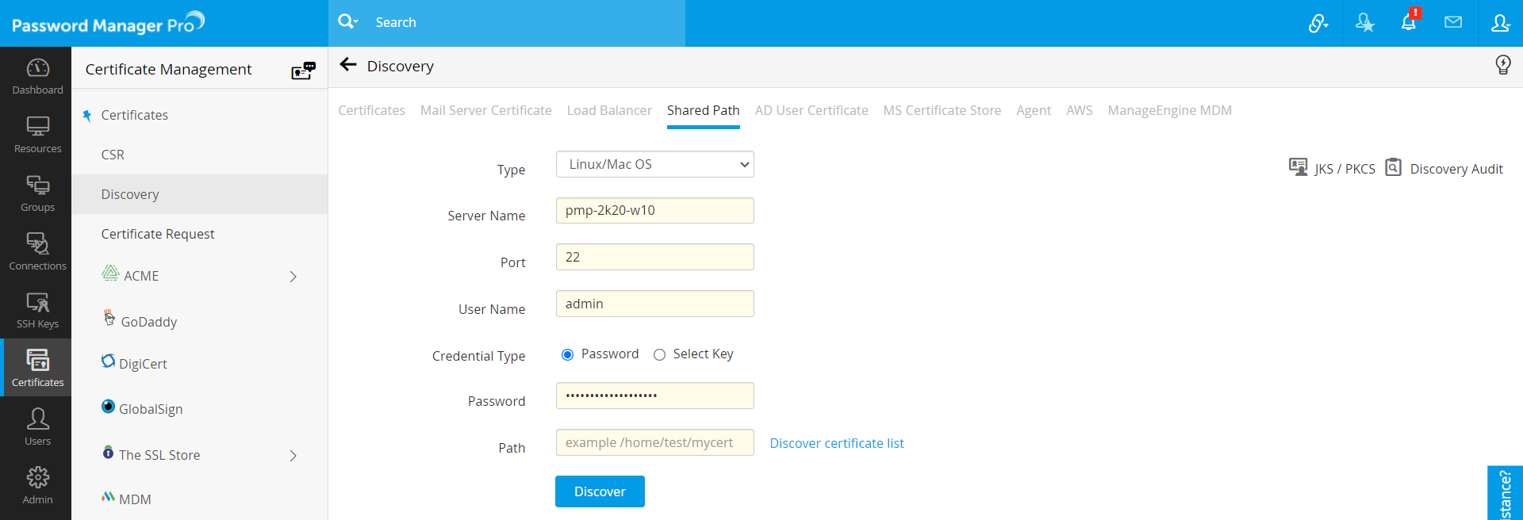The image size is (1523, 520).
Task: Open the MS Certificate Store tab
Action: 942,110
